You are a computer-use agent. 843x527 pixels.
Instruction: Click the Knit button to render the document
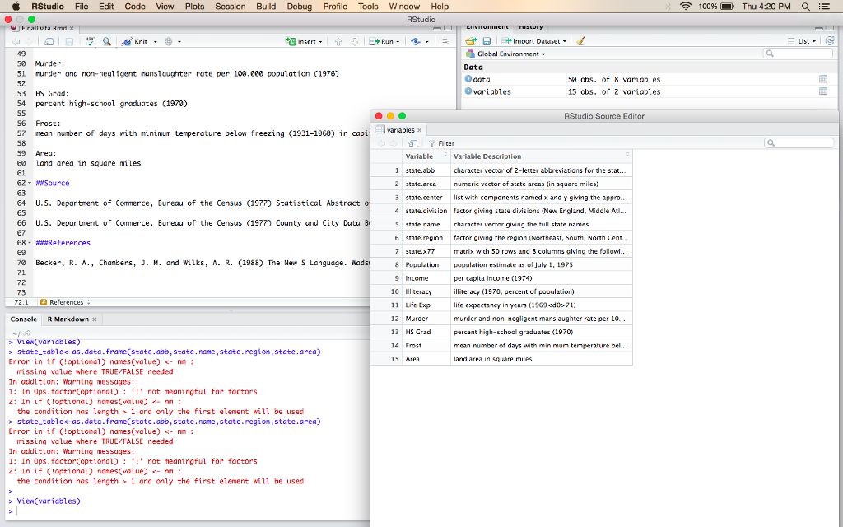coord(140,41)
